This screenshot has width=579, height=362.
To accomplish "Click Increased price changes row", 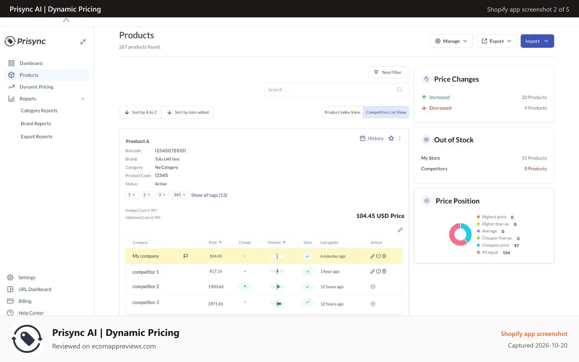I will pos(484,97).
